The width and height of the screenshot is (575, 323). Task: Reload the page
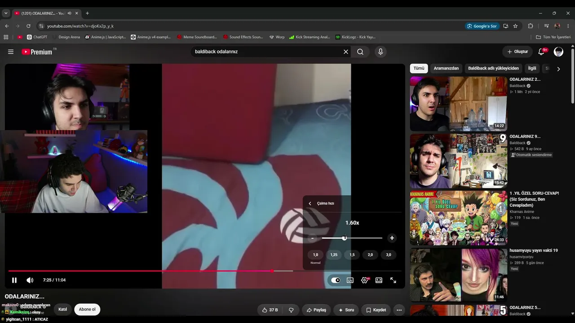[x=28, y=26]
